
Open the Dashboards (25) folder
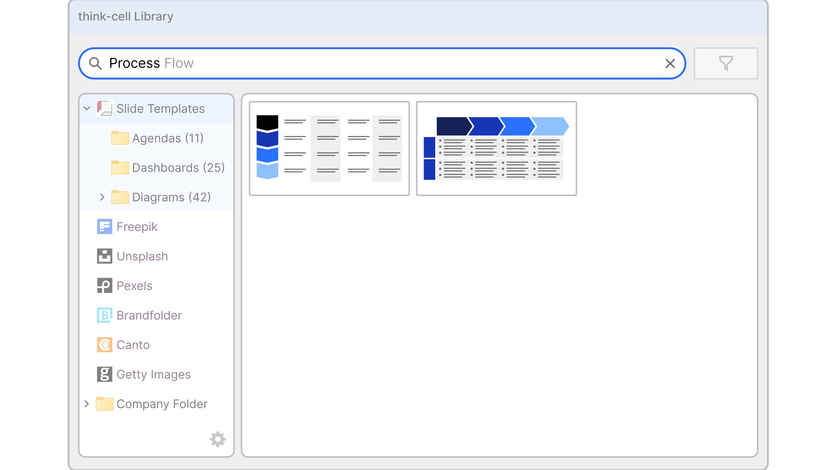pos(178,167)
